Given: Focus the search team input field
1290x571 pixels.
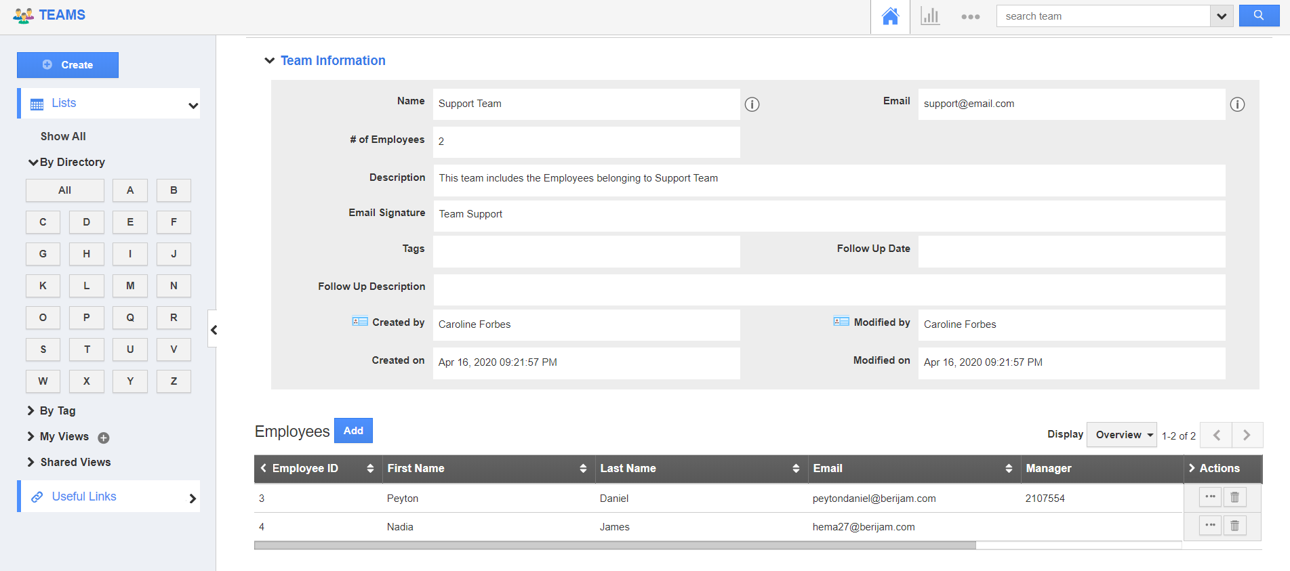Looking at the screenshot, I should tap(1104, 16).
